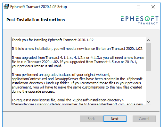
Task: Click the 'Ephesoft Transact 2020.1.02 Setup' title text
Action: (38, 7)
